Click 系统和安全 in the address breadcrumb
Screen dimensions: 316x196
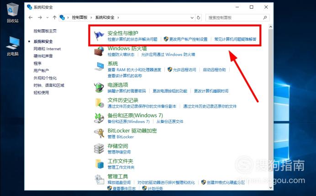(x=105, y=17)
